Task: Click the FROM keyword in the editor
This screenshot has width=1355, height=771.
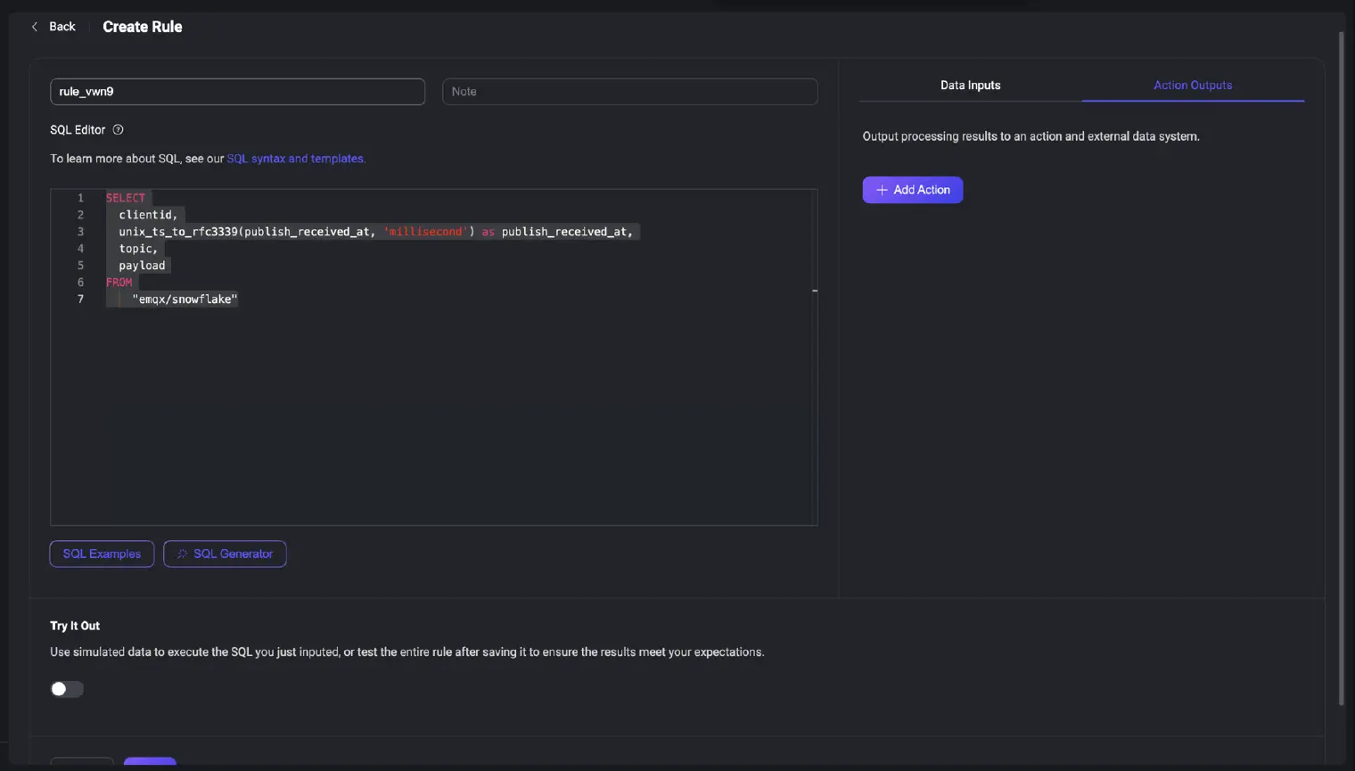Action: [119, 283]
